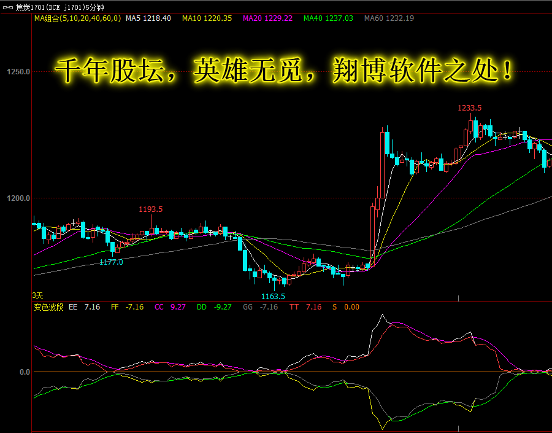The width and height of the screenshot is (552, 433).
Task: Click the GG -7.16 indicator value
Action: pyautogui.click(x=260, y=307)
